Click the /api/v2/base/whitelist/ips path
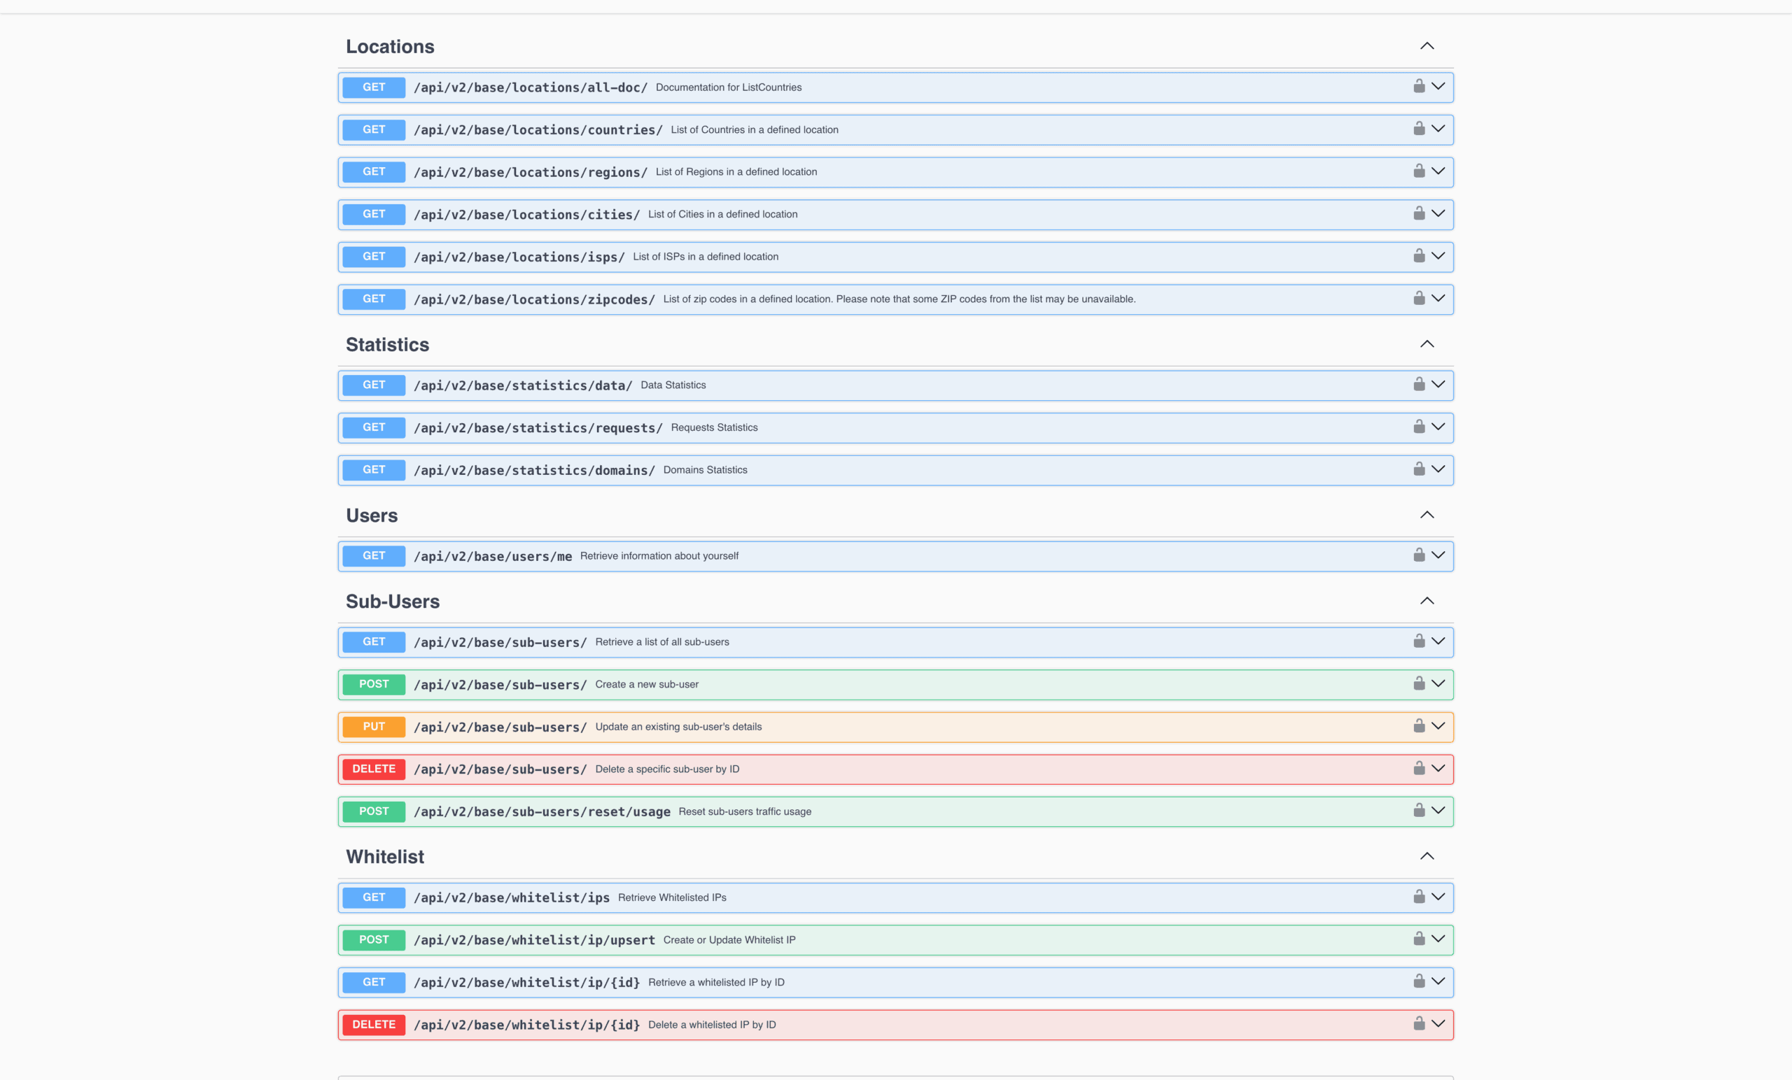Viewport: 1792px width, 1080px height. [511, 897]
